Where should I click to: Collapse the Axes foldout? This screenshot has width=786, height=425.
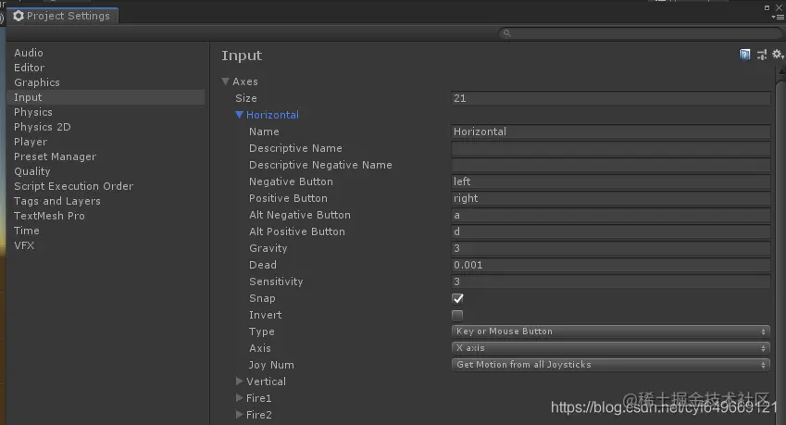[226, 81]
